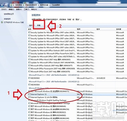This screenshot has width=127, height=121.
Task: Click the icon beside Outlook 2007 Help KB963677
Action: pyautogui.click(x=29, y=65)
